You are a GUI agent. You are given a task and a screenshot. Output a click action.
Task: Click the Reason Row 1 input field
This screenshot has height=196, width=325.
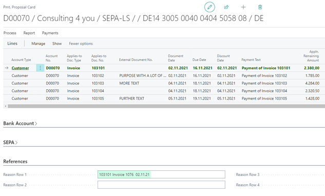[x=161, y=174]
